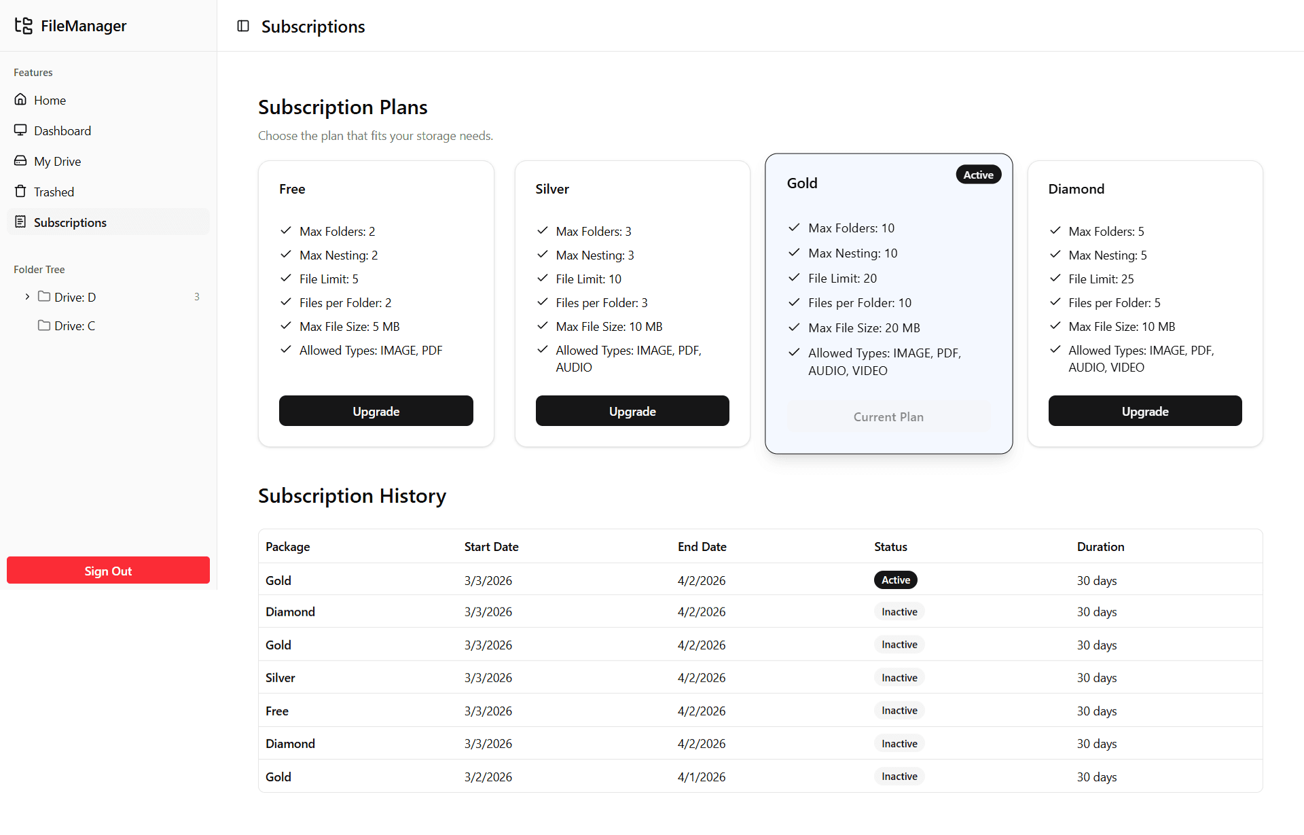Screen dimensions: 1304x835
Task: Click the My Drive disk icon
Action: click(20, 161)
